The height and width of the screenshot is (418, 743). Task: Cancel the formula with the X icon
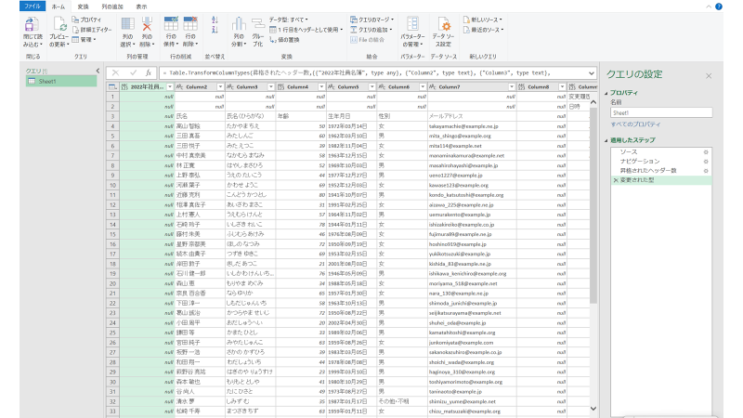(x=115, y=73)
